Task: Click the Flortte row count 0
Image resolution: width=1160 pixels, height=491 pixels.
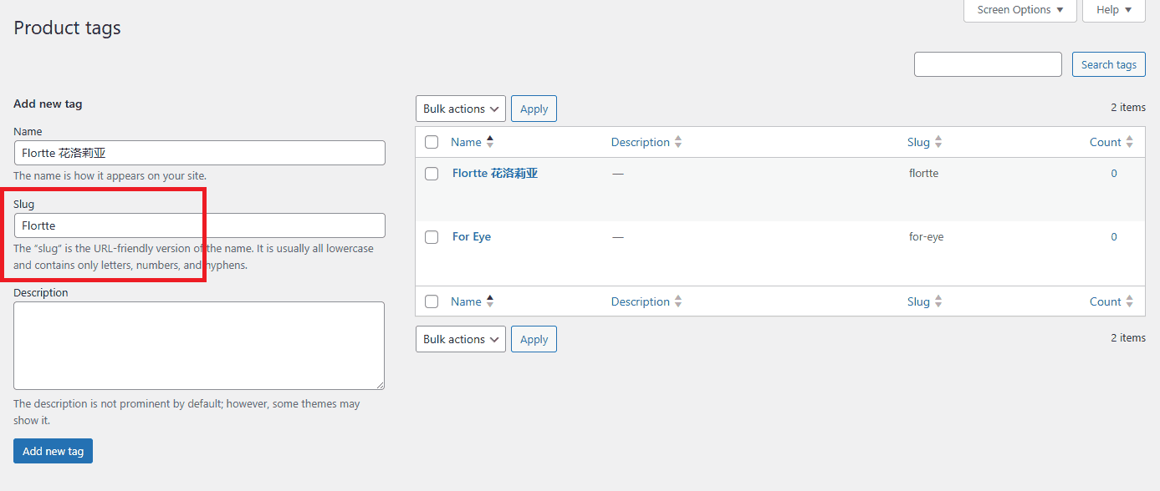Action: (1114, 173)
